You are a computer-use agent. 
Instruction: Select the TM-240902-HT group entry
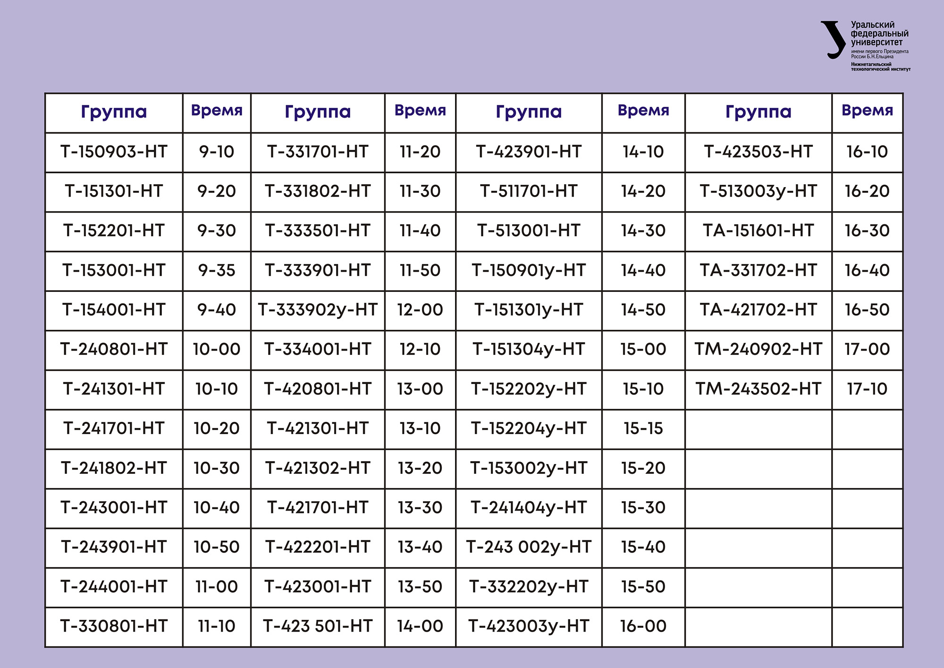(x=758, y=349)
